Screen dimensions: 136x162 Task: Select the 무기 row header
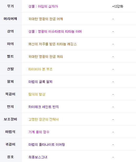click(10, 6)
